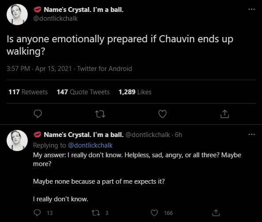Retweet the reply tweet showing 3 retweets
The height and width of the screenshot is (222, 262).
[96, 213]
